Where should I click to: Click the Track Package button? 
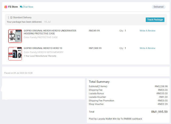(x=155, y=20)
